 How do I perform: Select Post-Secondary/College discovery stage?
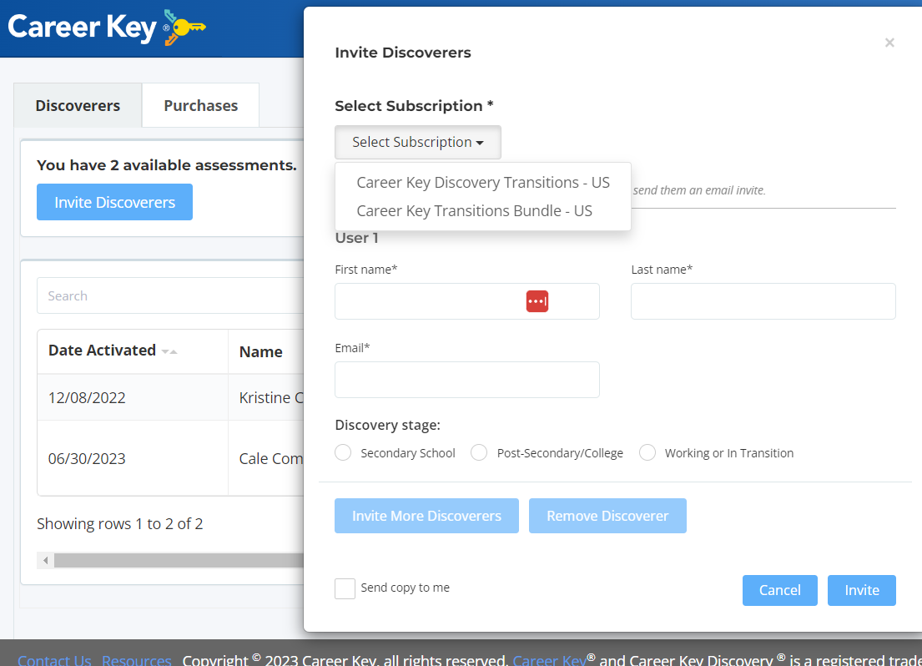pos(479,452)
